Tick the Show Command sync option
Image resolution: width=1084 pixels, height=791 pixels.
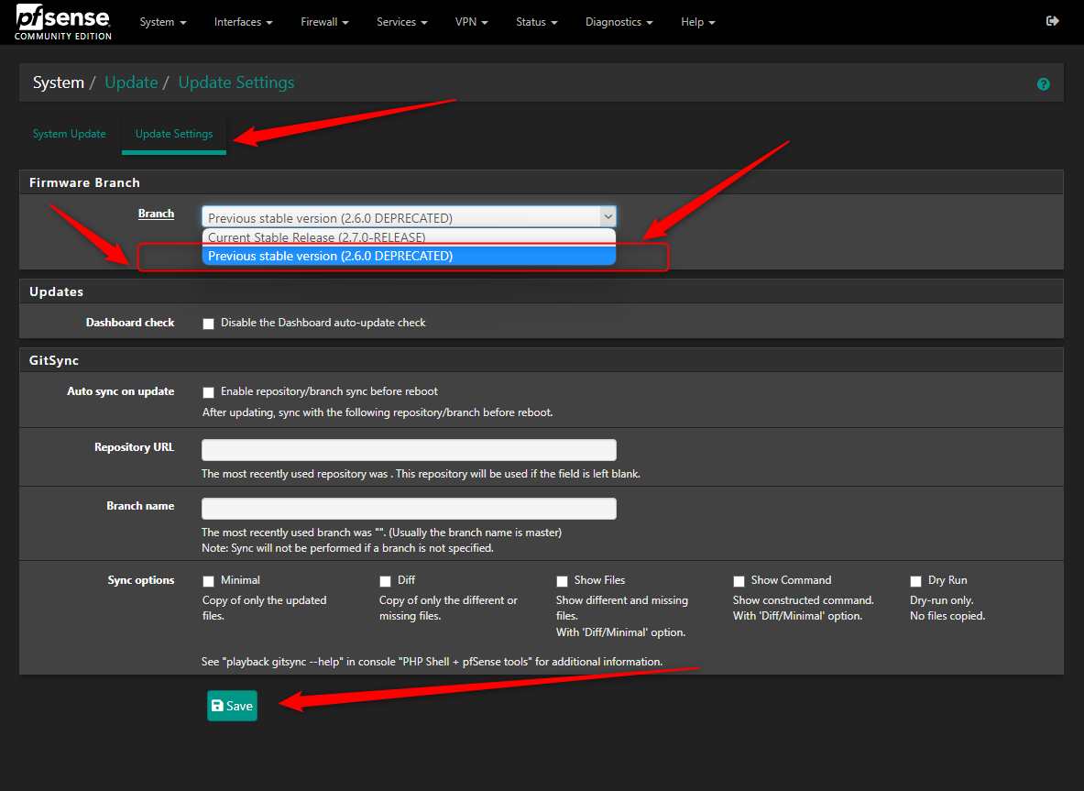(x=739, y=581)
